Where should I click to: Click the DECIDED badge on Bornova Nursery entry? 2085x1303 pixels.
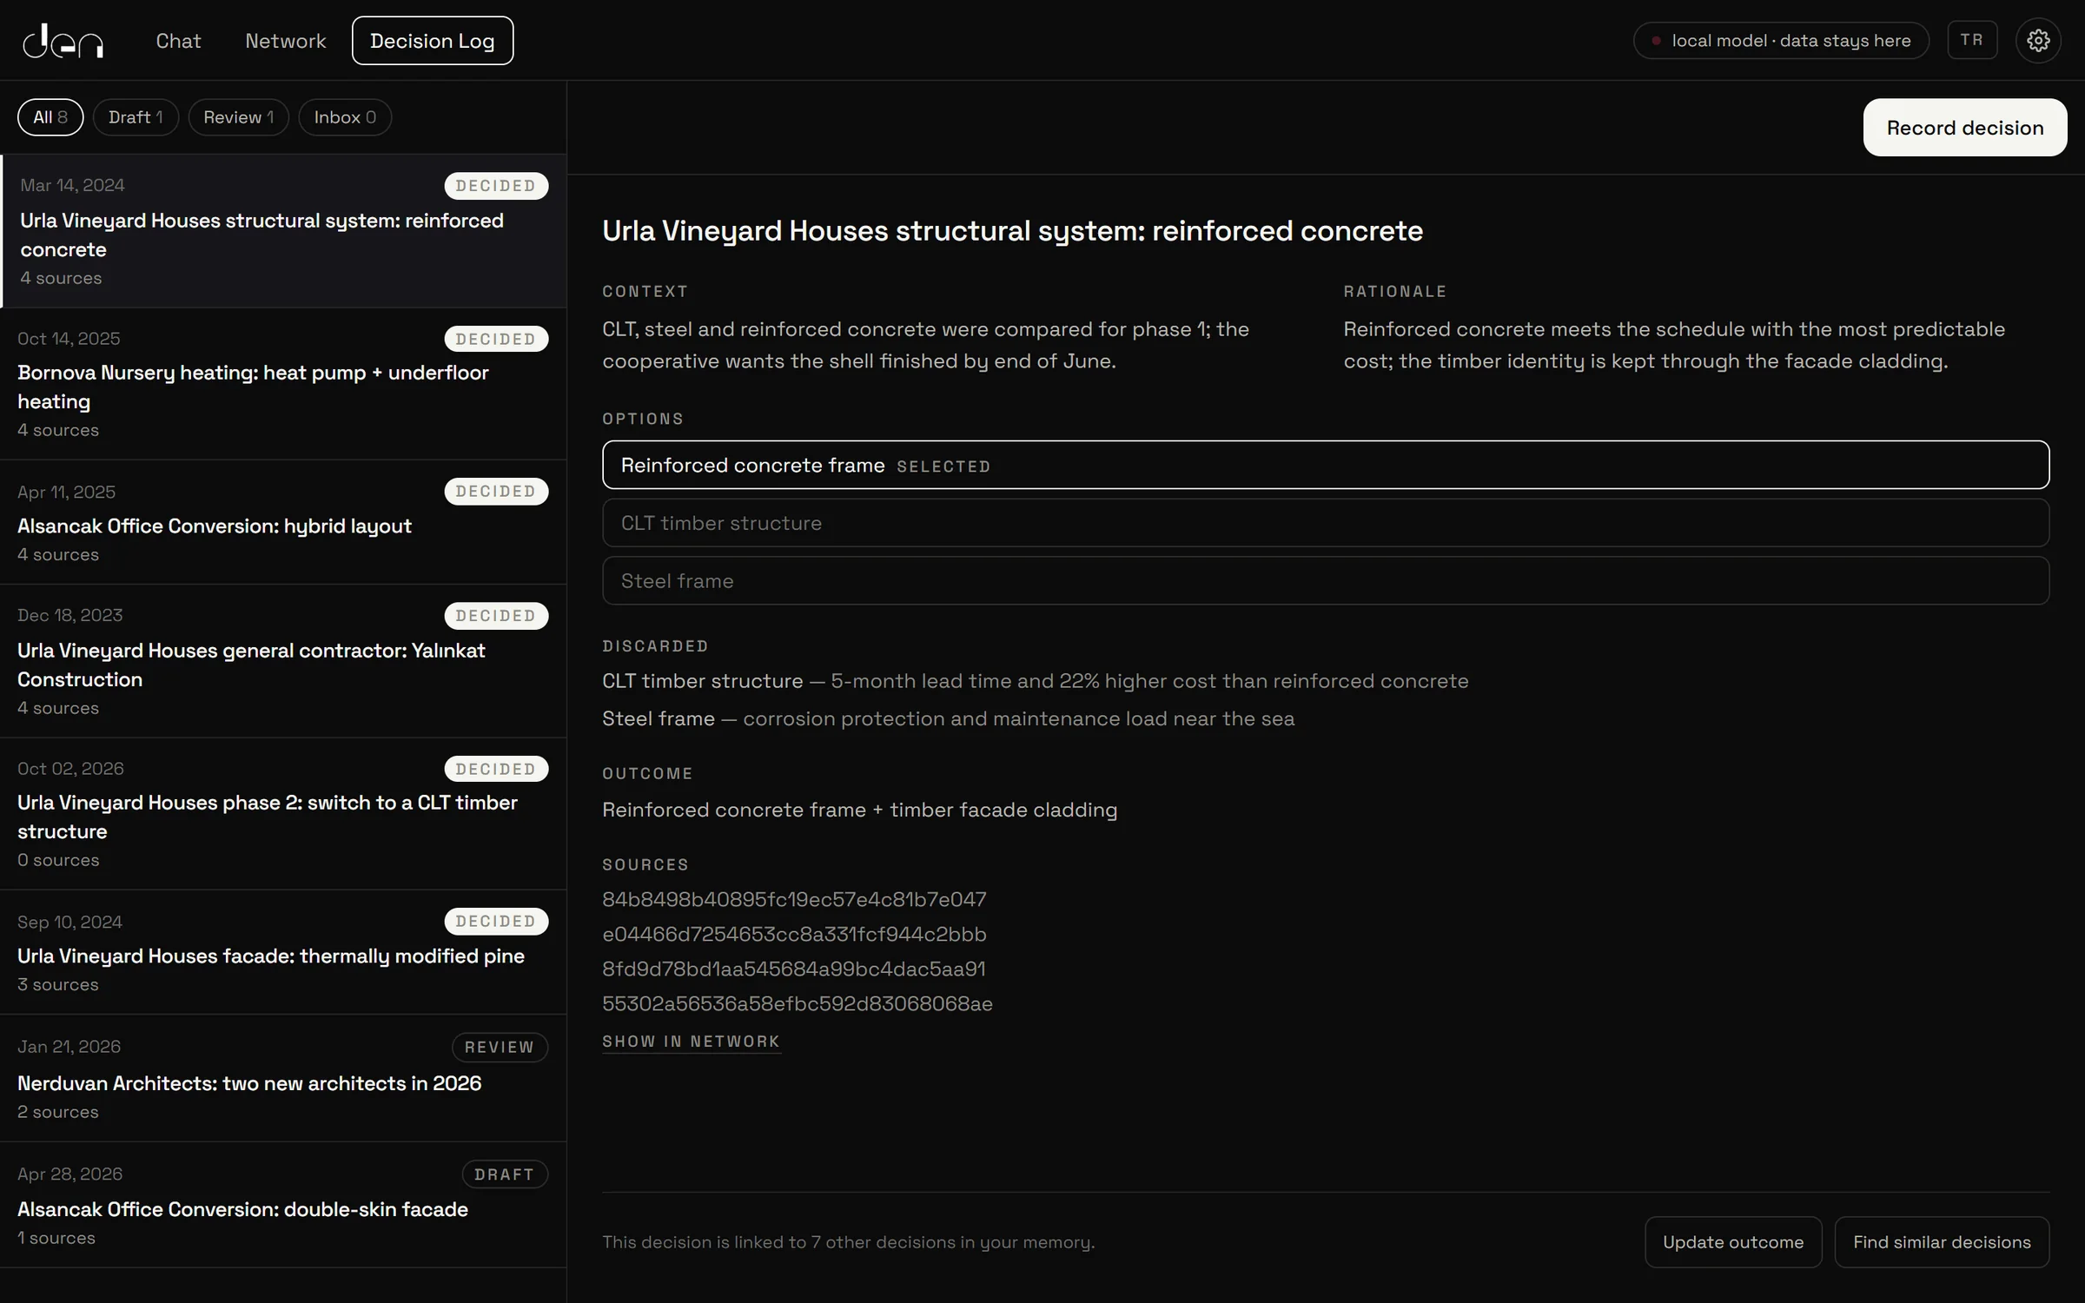click(x=496, y=339)
